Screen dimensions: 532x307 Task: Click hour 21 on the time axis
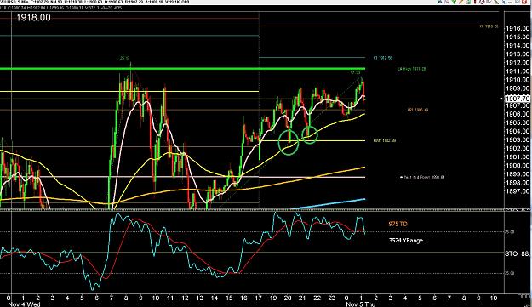(302, 298)
